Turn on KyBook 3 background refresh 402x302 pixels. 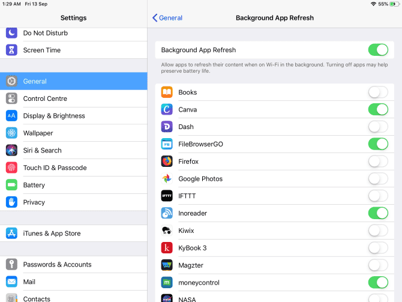coord(378,248)
